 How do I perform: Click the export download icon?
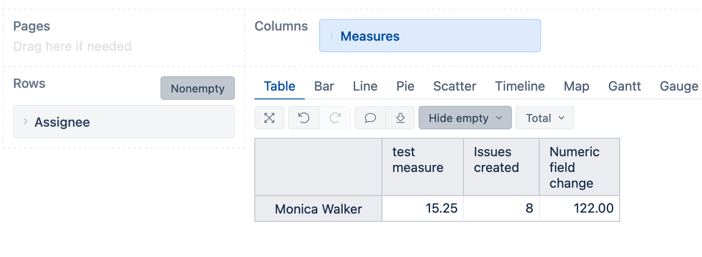[400, 118]
